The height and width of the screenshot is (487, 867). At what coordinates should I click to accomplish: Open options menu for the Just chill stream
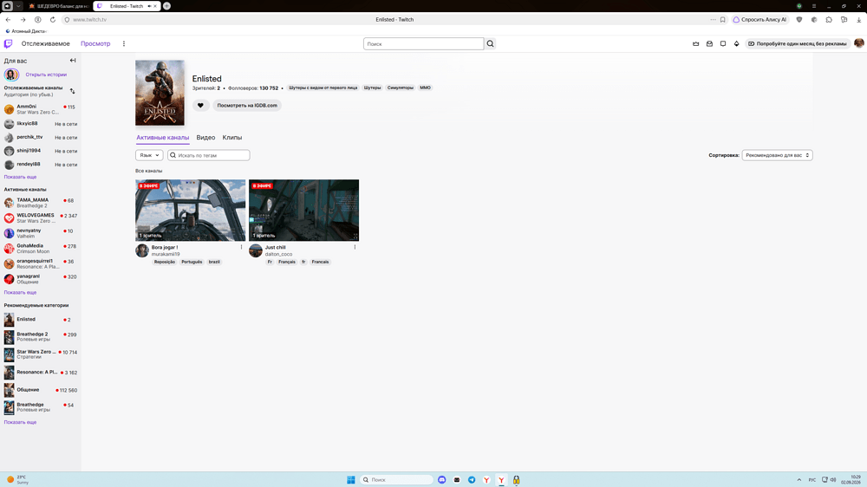pyautogui.click(x=355, y=247)
